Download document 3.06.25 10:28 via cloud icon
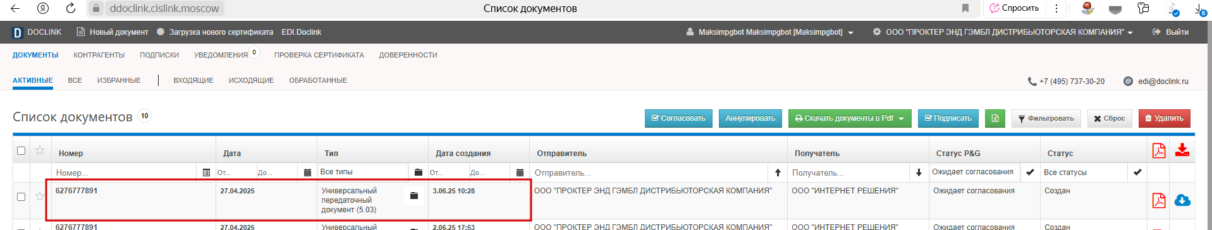1212x230 pixels. click(x=1182, y=200)
